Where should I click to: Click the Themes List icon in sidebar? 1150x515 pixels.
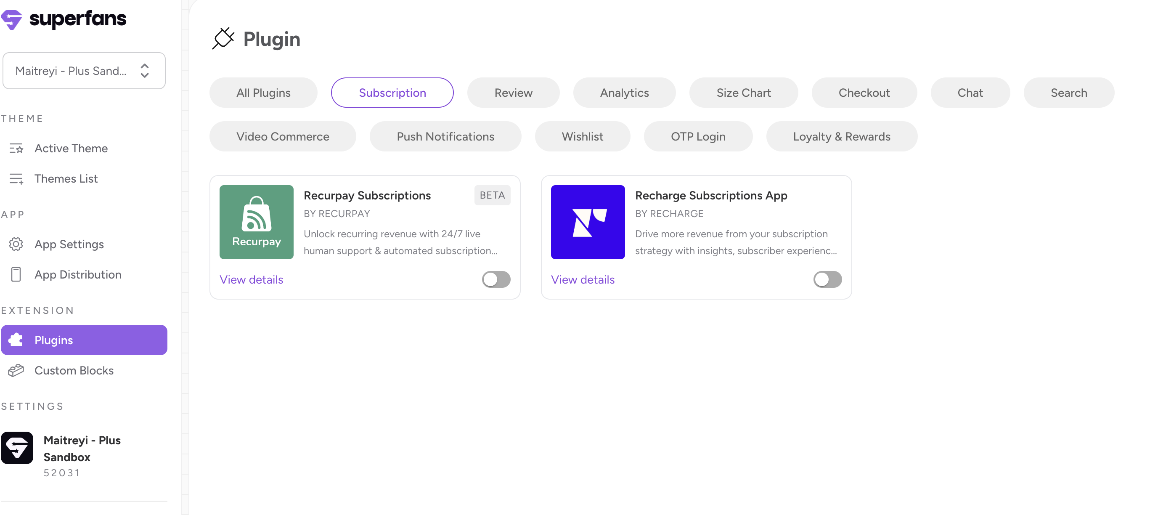click(x=16, y=179)
